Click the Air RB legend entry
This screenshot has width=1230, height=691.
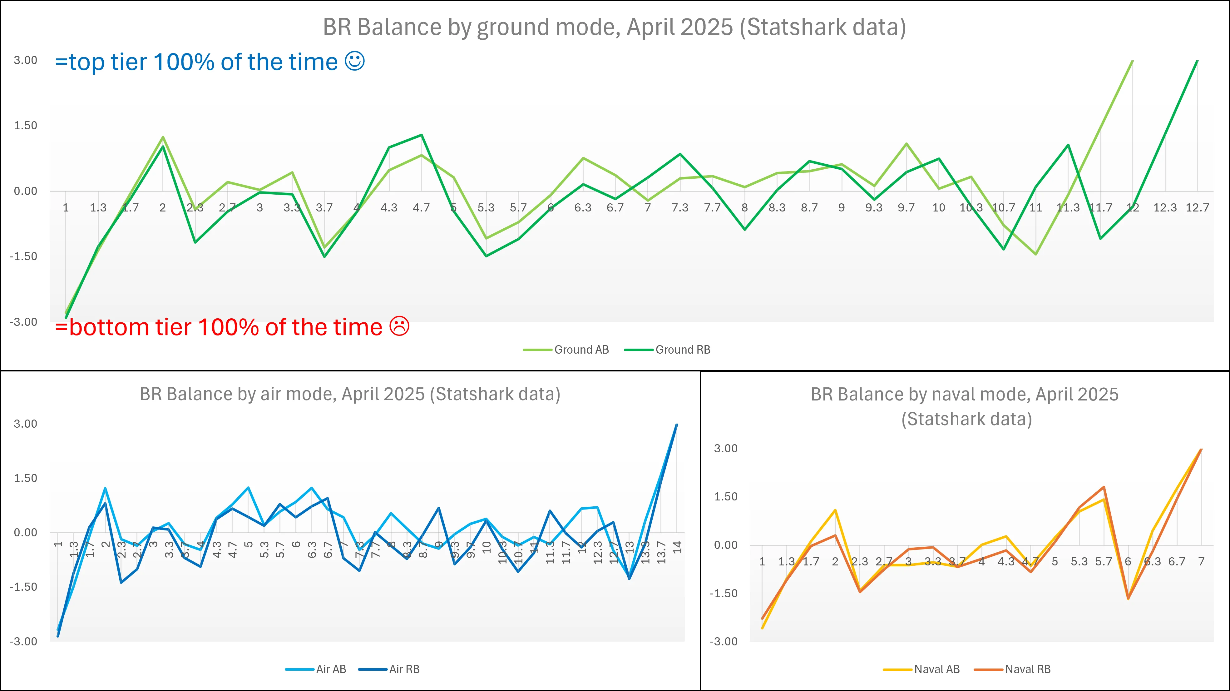[x=404, y=669]
